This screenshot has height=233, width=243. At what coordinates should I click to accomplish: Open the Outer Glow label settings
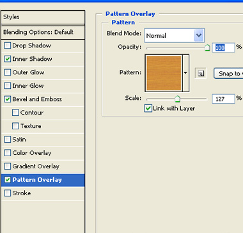coord(28,72)
